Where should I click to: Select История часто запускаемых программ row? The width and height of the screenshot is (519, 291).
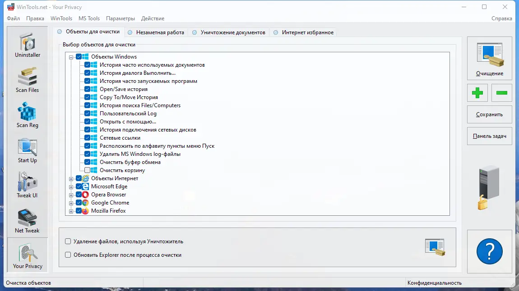pos(148,81)
